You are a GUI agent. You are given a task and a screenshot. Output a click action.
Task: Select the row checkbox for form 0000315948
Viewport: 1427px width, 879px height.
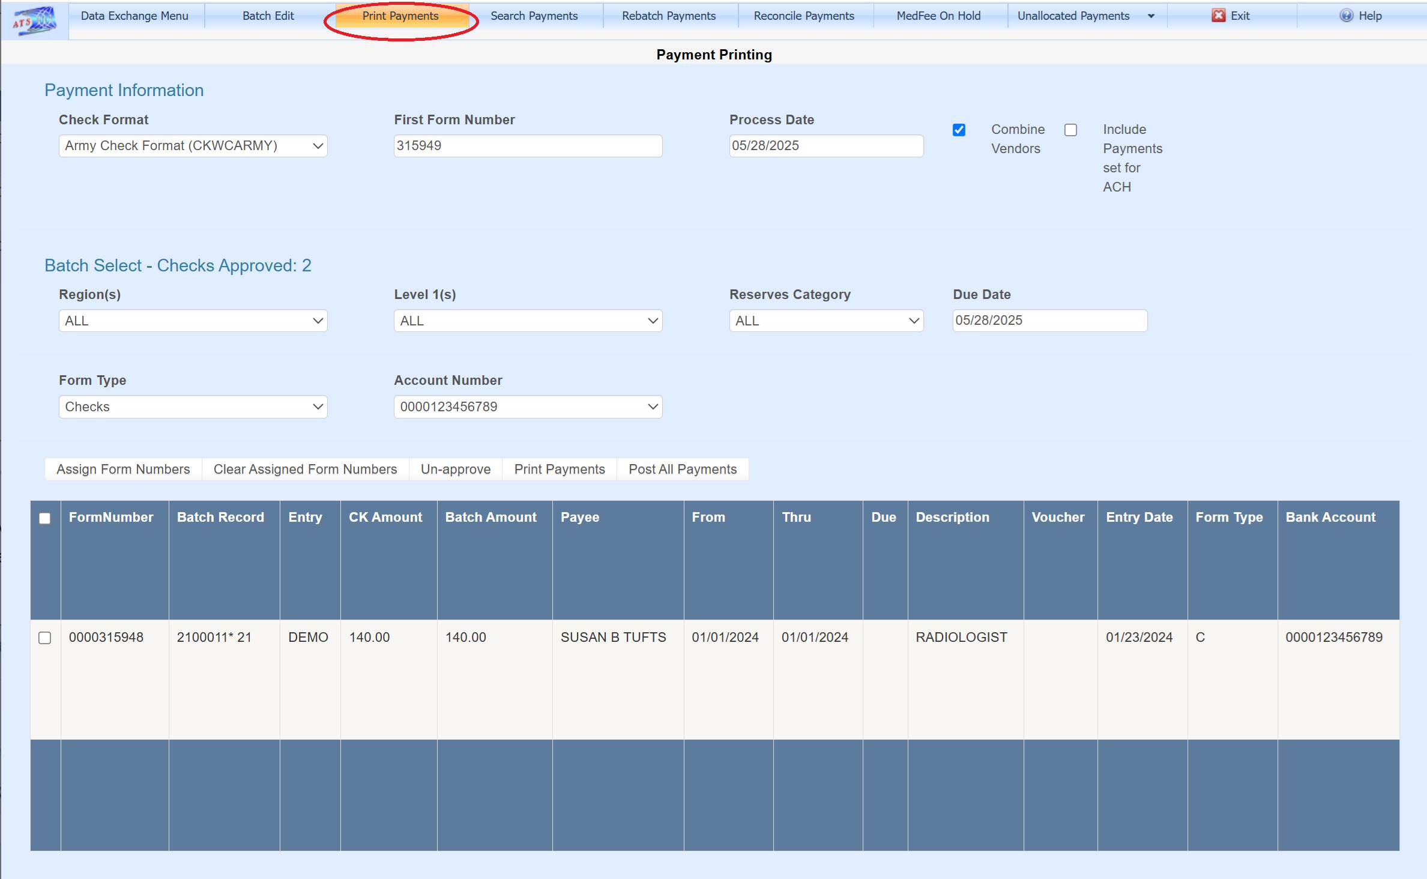45,638
